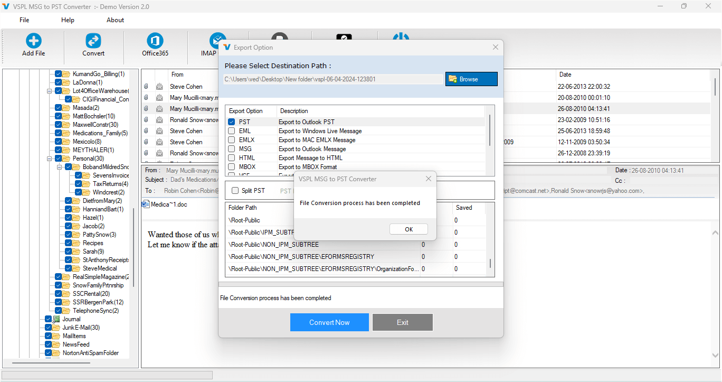
Task: Select the NortonAntiSpamFolder tree item
Action: tap(91, 353)
